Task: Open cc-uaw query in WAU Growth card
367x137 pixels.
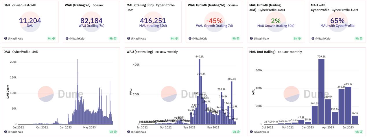Action: (x=233, y=5)
